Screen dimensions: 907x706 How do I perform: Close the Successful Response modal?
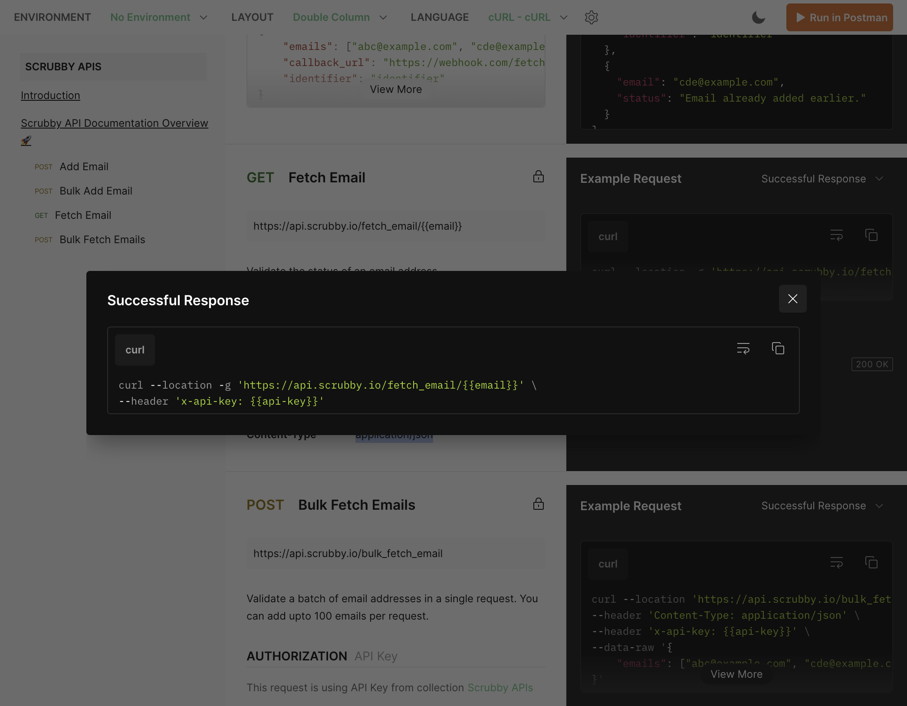(792, 299)
